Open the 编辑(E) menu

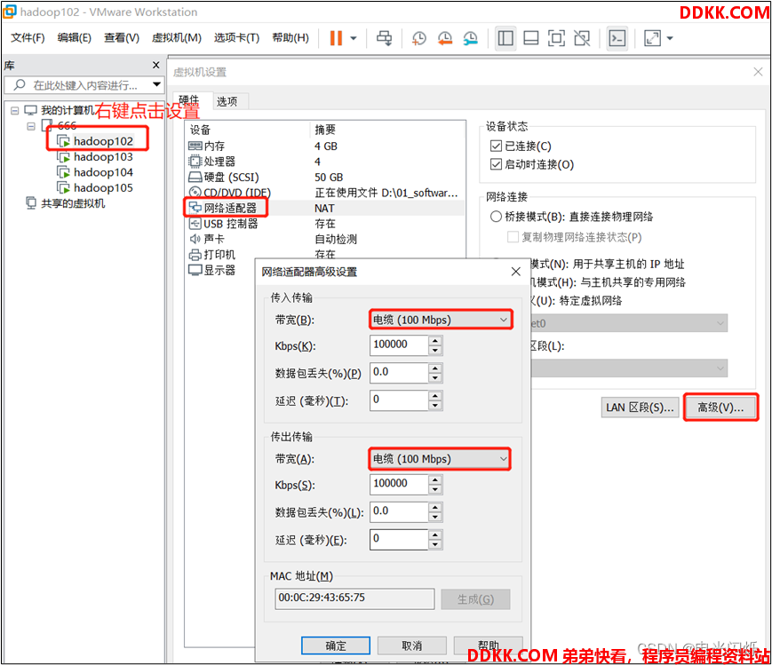point(75,38)
